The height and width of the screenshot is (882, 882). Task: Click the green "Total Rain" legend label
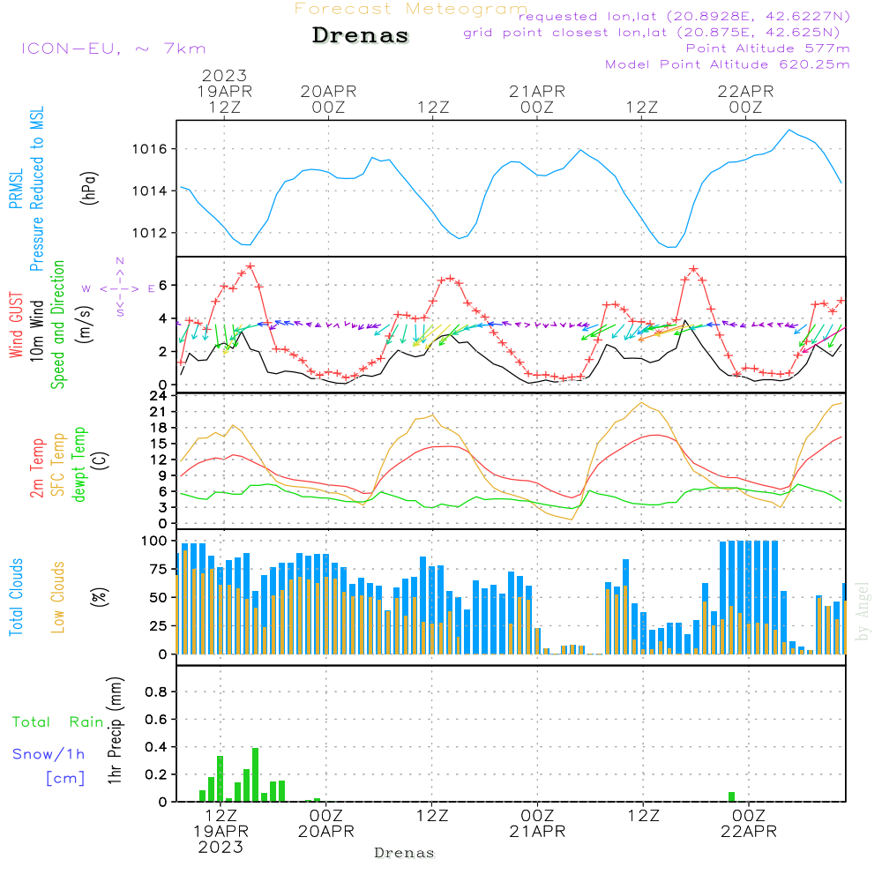coord(58,722)
